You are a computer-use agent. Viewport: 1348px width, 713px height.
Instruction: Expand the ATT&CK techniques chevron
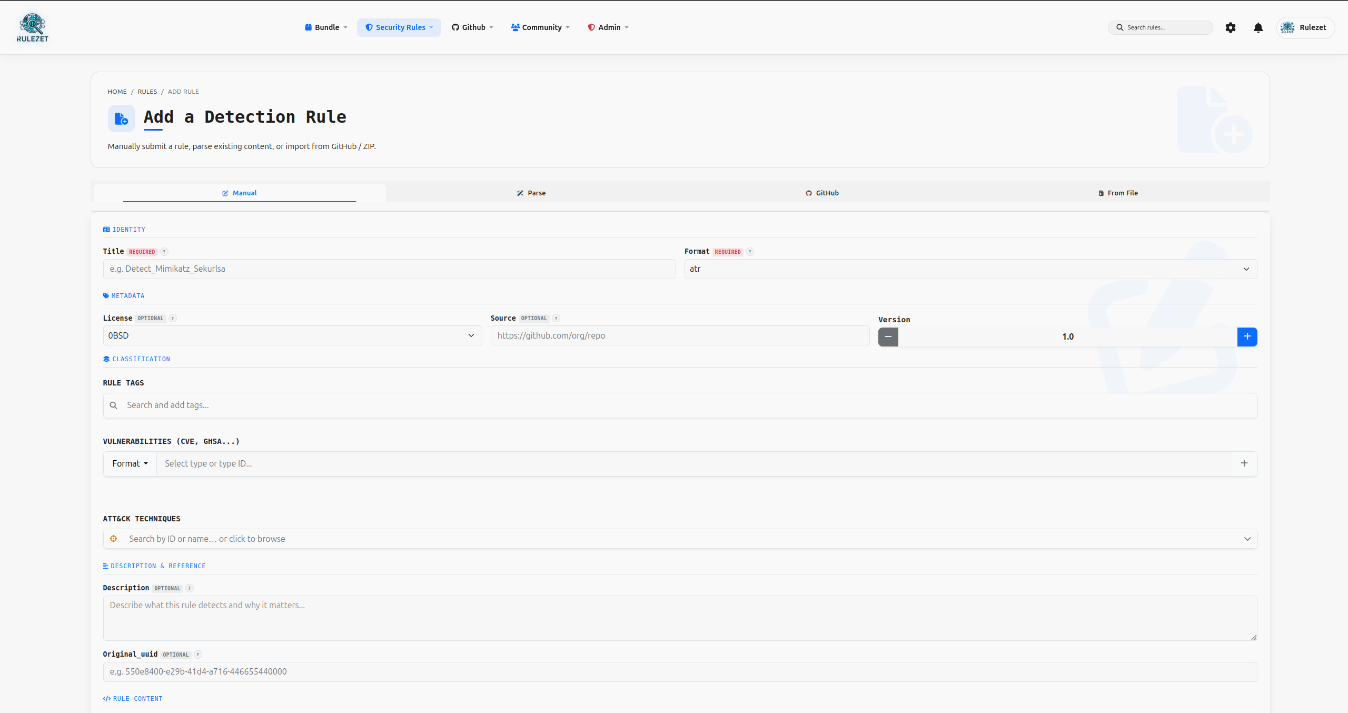(1247, 539)
